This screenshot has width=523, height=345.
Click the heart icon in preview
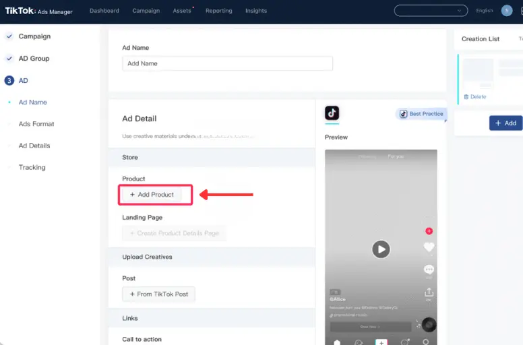click(x=429, y=247)
